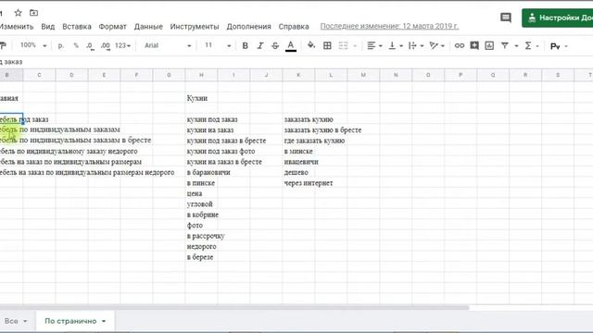Open horizontal align options
This screenshot has height=333, width=593.
tap(374, 45)
